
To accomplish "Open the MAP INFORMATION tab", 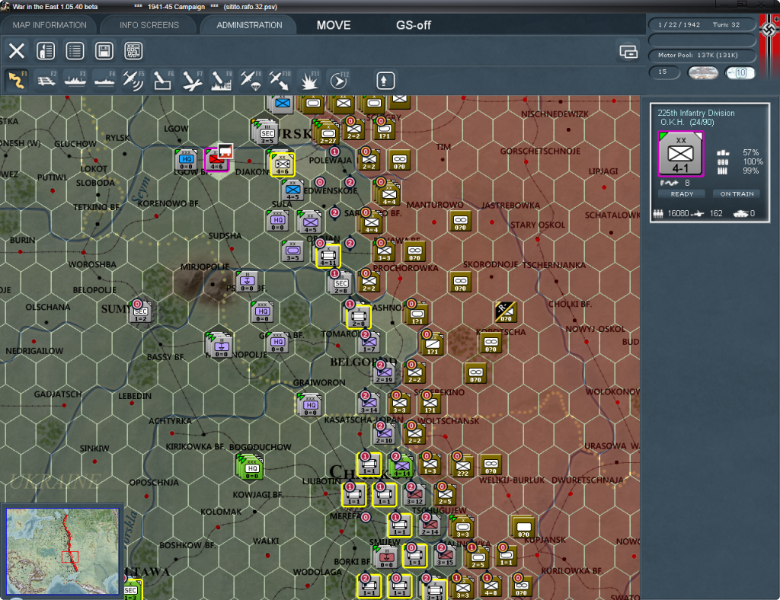I will coord(50,25).
